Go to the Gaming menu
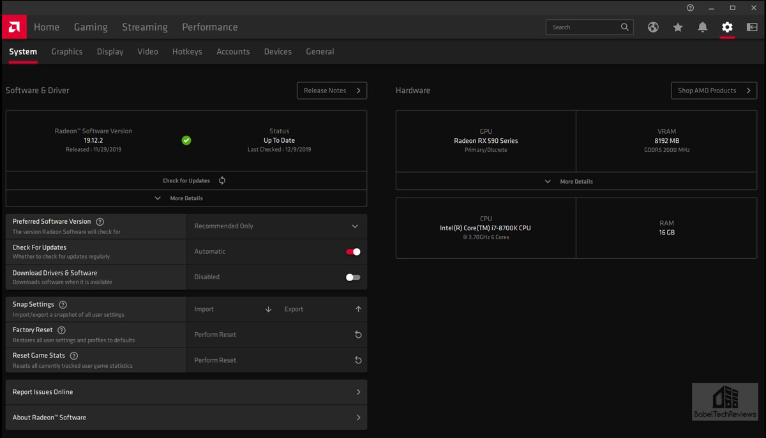Viewport: 766px width, 438px height. pos(91,27)
